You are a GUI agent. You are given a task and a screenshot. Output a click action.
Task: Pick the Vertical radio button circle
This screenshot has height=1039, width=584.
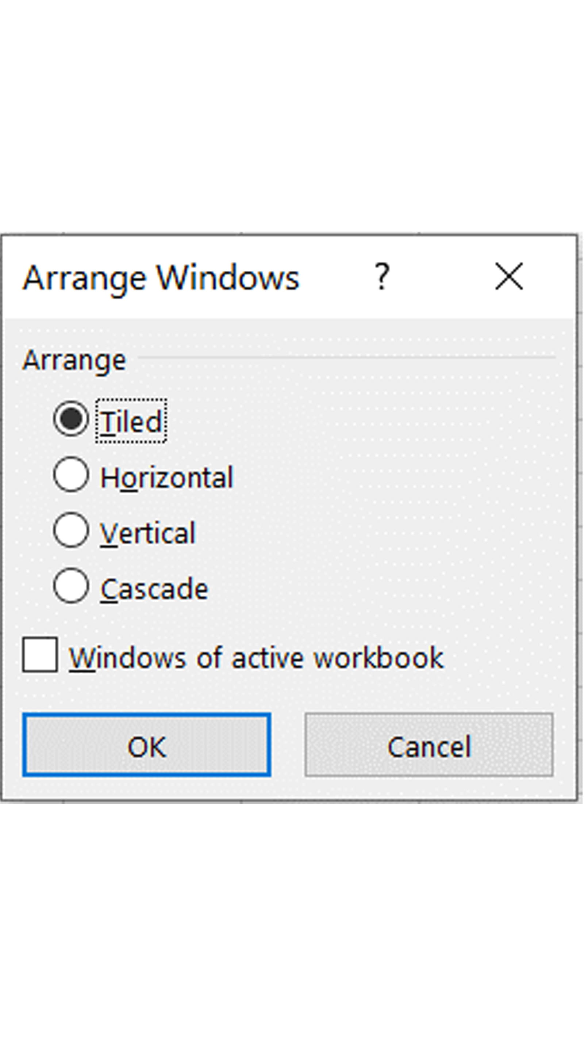tap(71, 530)
